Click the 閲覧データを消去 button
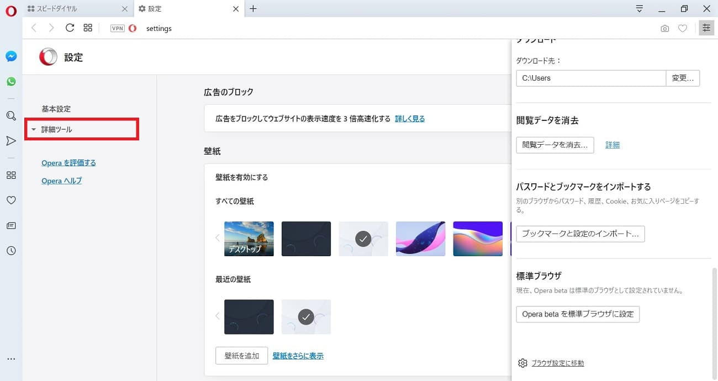 tap(555, 145)
